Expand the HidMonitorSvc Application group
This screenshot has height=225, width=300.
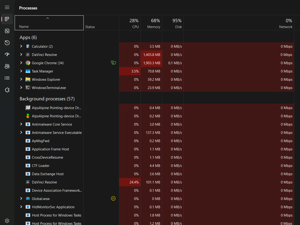(21, 207)
